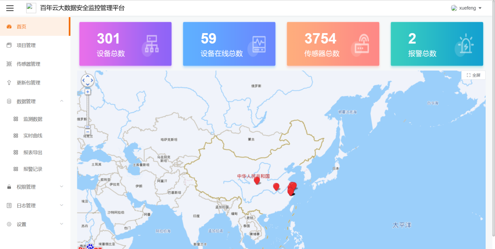495x249 pixels.
Task: Click the 项目管理 folder icon
Action: click(9, 45)
